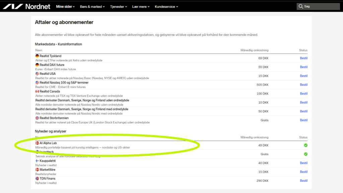Open the Kundeservice menu
343x193 pixels.
pyautogui.click(x=166, y=7)
